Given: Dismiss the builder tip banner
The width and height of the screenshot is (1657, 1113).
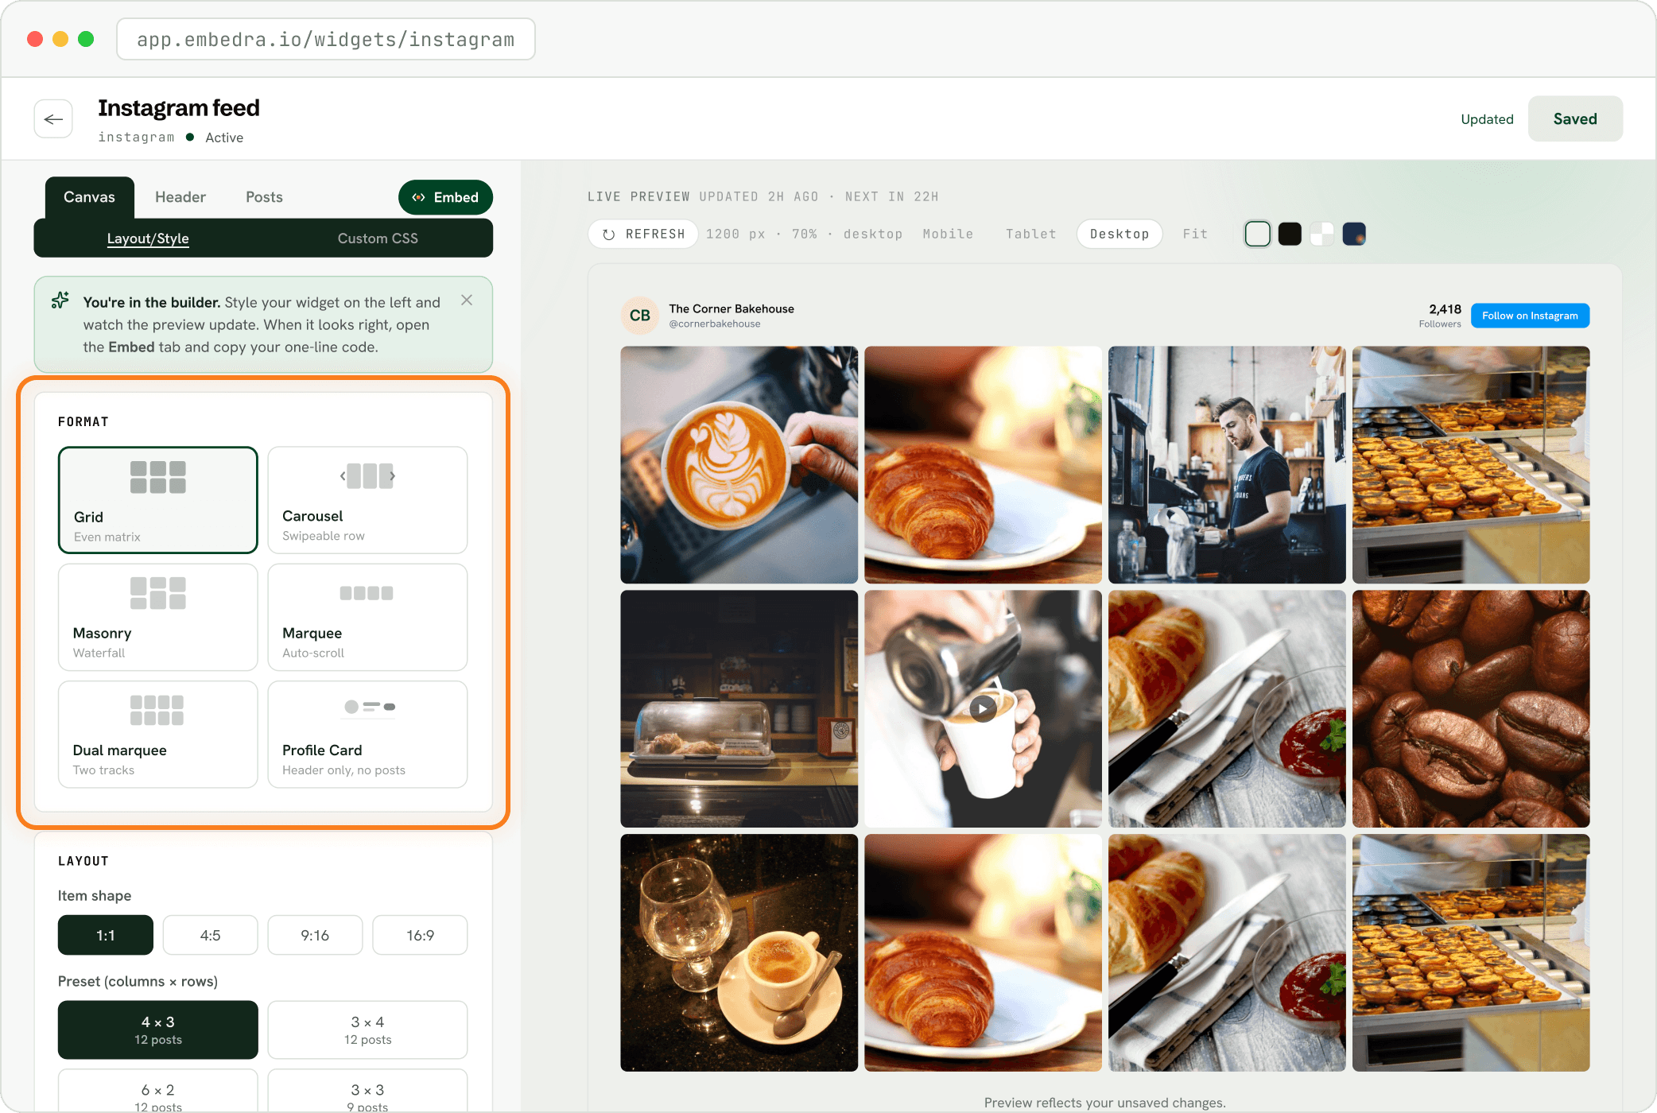Looking at the screenshot, I should [x=467, y=300].
